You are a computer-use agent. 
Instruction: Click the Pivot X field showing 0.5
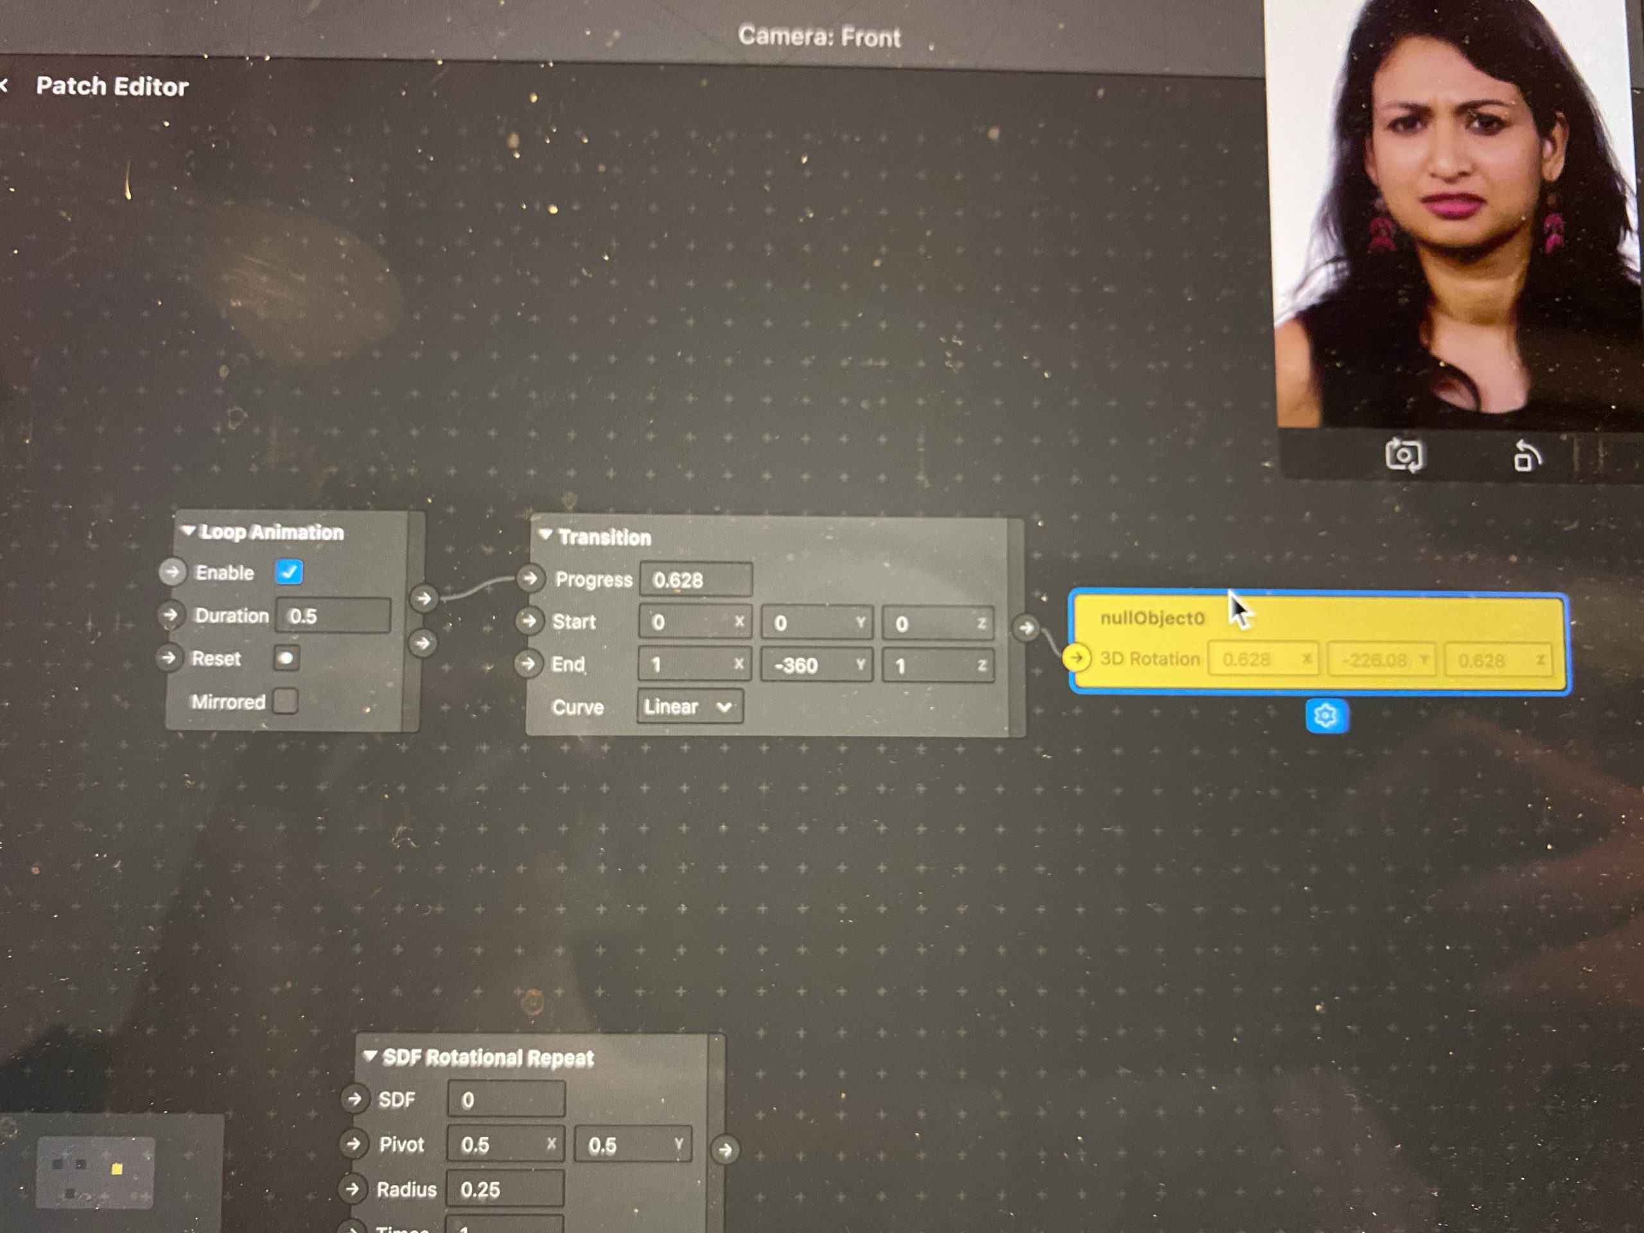[x=505, y=1144]
